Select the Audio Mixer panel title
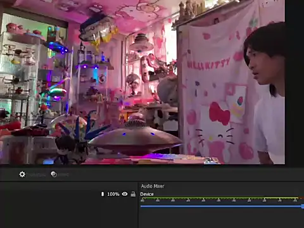Viewport: 304px width, 228px height. click(x=153, y=186)
